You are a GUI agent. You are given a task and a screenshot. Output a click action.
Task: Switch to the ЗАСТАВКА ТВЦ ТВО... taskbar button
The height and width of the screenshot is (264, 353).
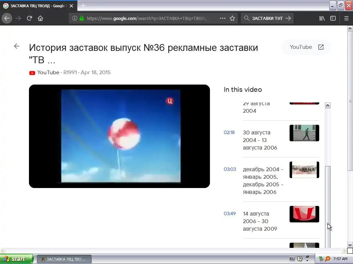(64, 259)
